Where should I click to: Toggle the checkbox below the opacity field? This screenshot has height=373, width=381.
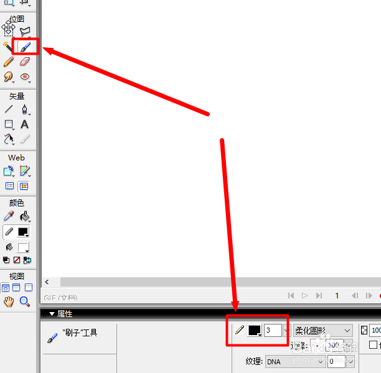(373, 345)
